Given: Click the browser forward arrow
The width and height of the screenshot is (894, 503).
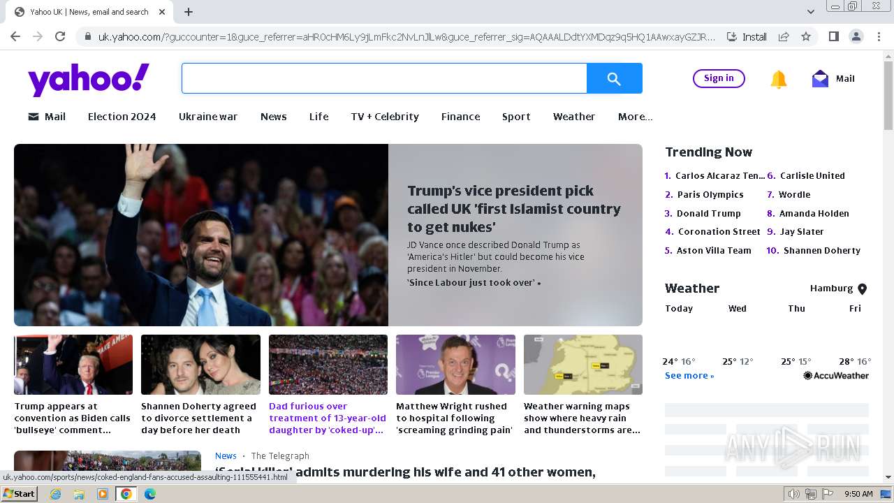Looking at the screenshot, I should pyautogui.click(x=38, y=36).
